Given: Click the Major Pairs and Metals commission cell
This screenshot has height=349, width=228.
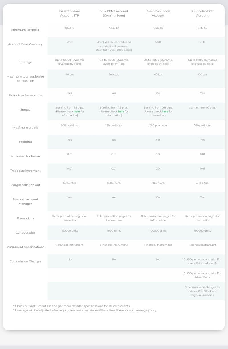Looking at the screenshot, I should pyautogui.click(x=202, y=261).
